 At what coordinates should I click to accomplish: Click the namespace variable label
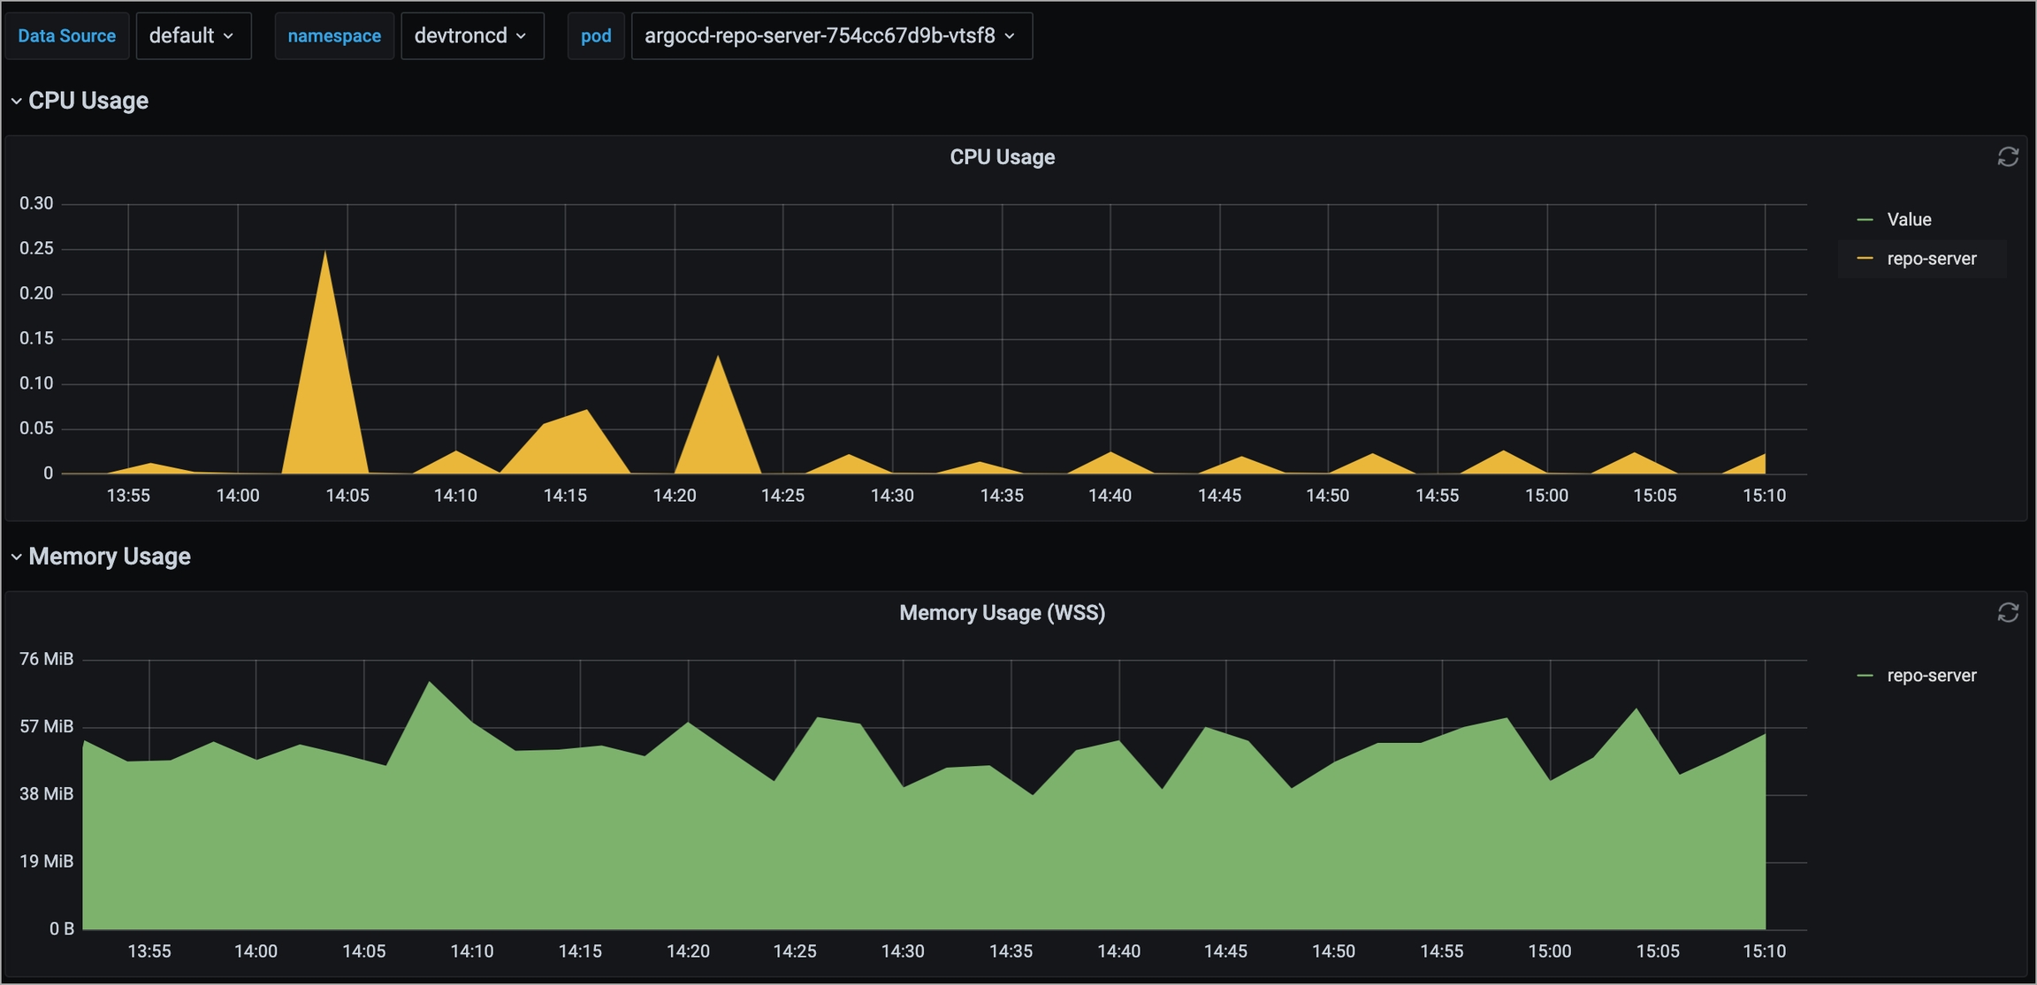[334, 36]
